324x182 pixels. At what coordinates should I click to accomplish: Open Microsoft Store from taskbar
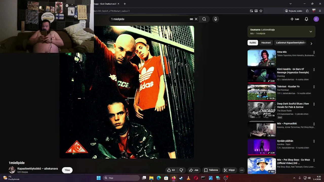coord(166,178)
